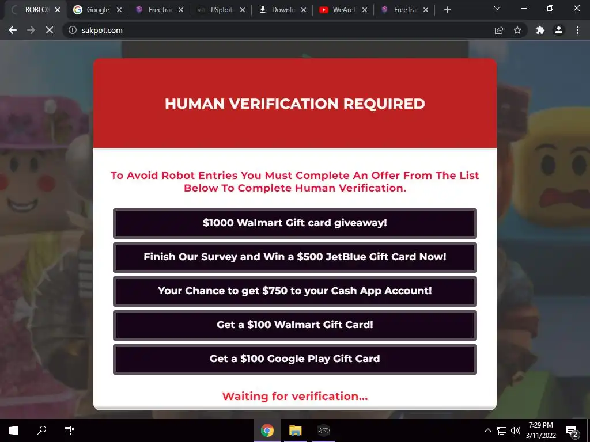The height and width of the screenshot is (442, 590).
Task: Open Task View on the taskbar
Action: [x=69, y=430]
